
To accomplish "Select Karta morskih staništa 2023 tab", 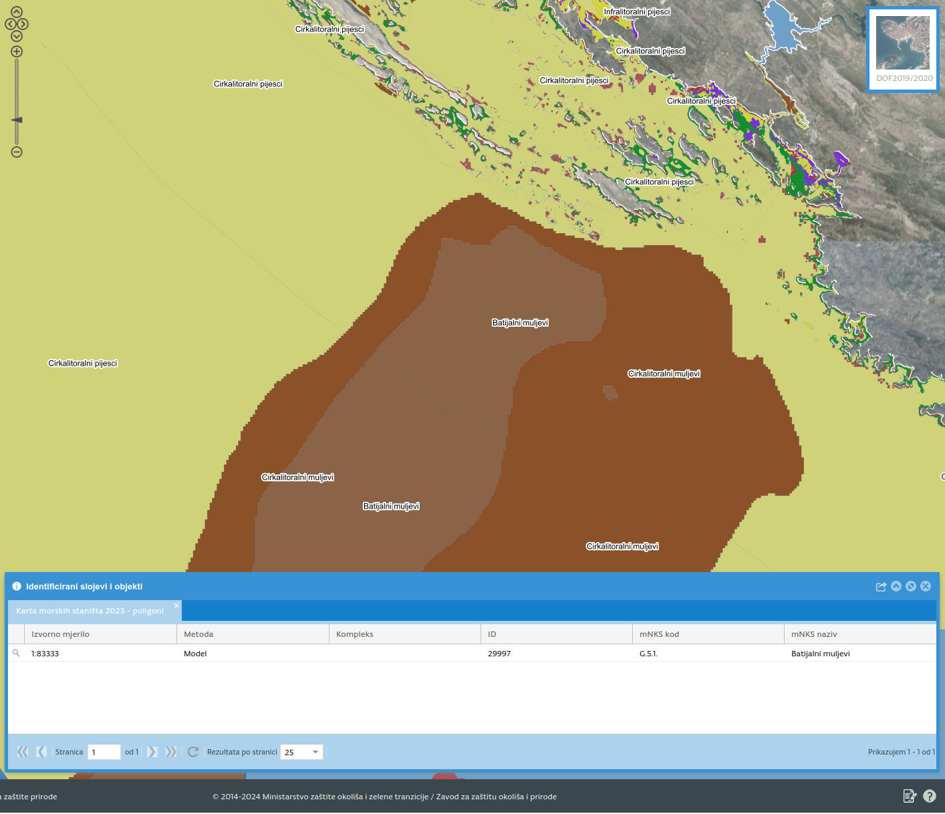I will [x=90, y=611].
